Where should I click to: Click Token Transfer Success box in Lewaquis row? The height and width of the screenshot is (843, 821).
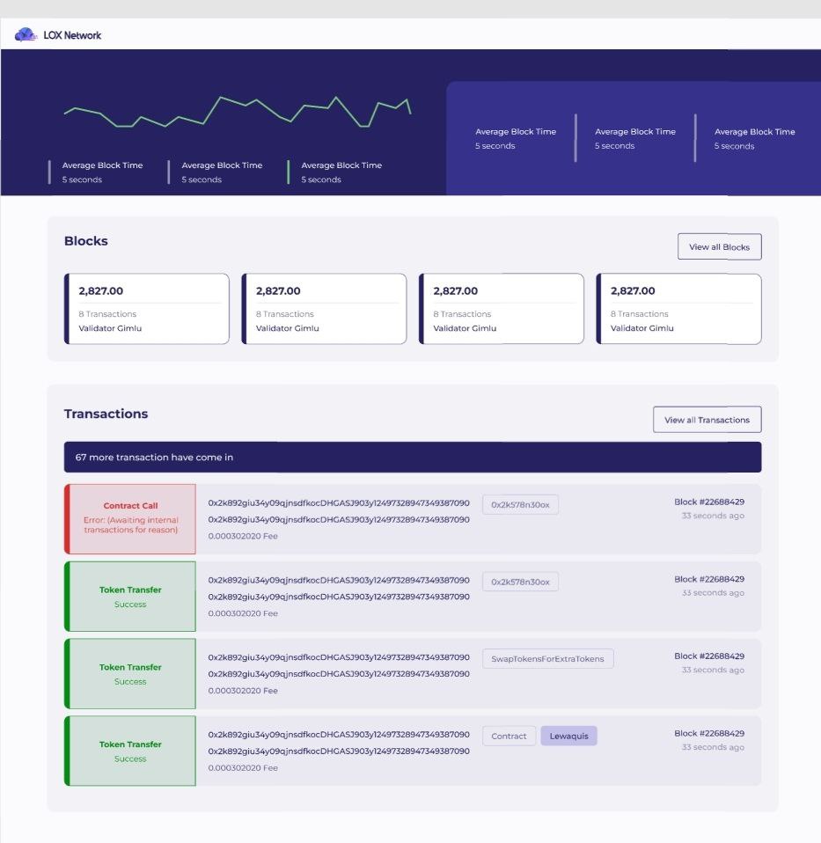click(130, 751)
